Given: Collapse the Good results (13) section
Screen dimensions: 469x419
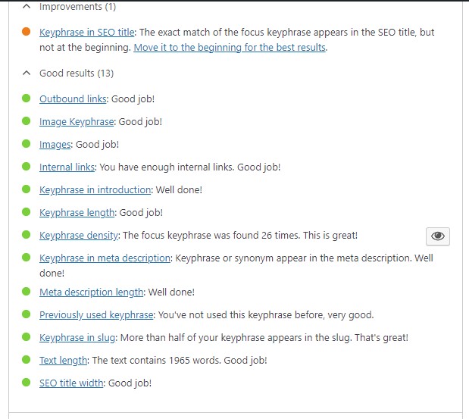Looking at the screenshot, I should tap(68, 73).
